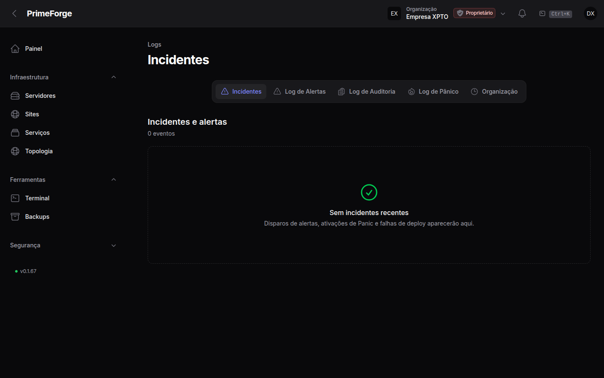The width and height of the screenshot is (604, 378).
Task: Open notifications bell
Action: [522, 13]
